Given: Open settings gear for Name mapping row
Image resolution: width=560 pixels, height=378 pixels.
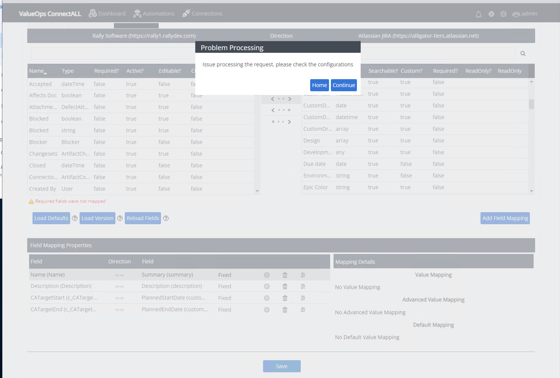Looking at the screenshot, I should pos(267,275).
